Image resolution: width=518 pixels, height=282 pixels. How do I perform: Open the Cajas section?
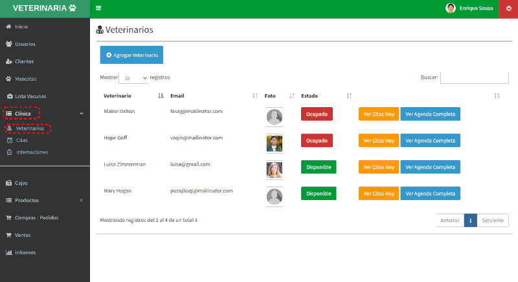[21, 183]
